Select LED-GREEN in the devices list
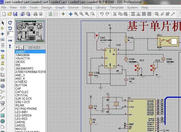The width and height of the screenshot is (181, 132). (31, 115)
